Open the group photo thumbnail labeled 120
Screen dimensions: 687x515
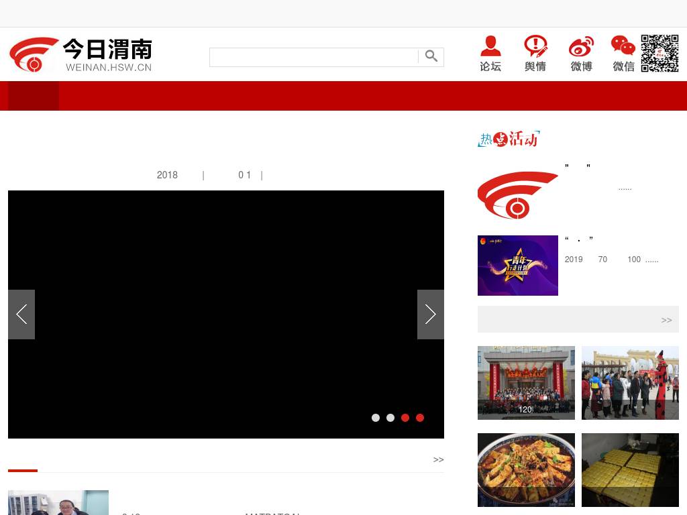click(x=526, y=383)
